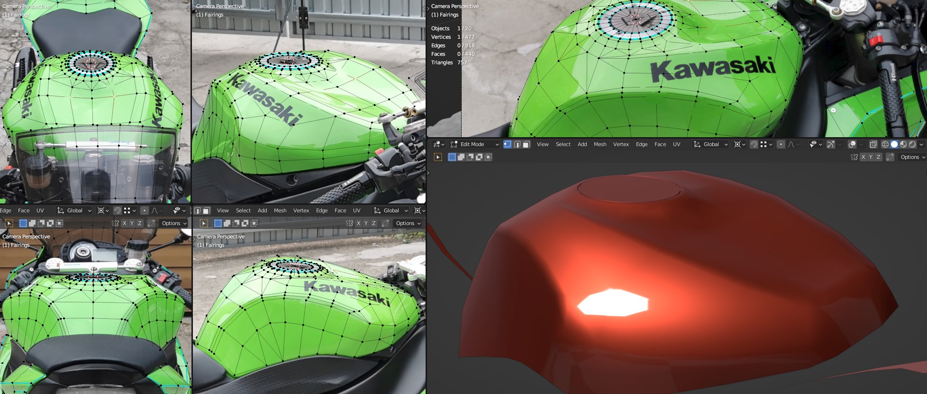Image resolution: width=927 pixels, height=394 pixels.
Task: Enable edge select mode in middle viewport header
Action: (x=197, y=210)
